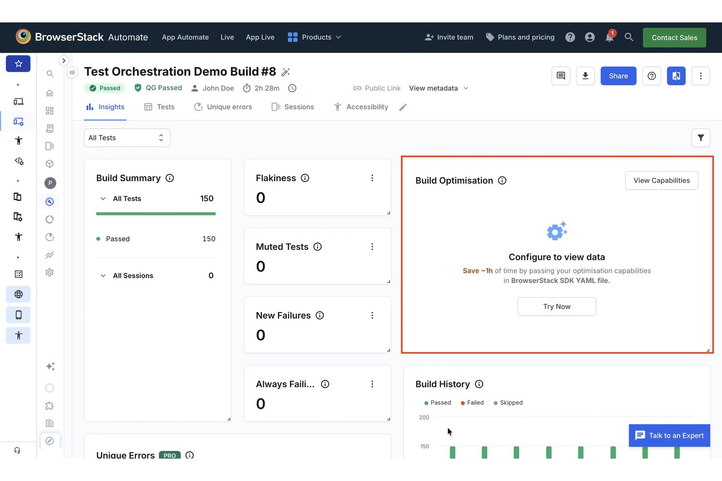Viewport: 722px width, 481px height.
Task: Open the account profile icon
Action: pyautogui.click(x=590, y=37)
